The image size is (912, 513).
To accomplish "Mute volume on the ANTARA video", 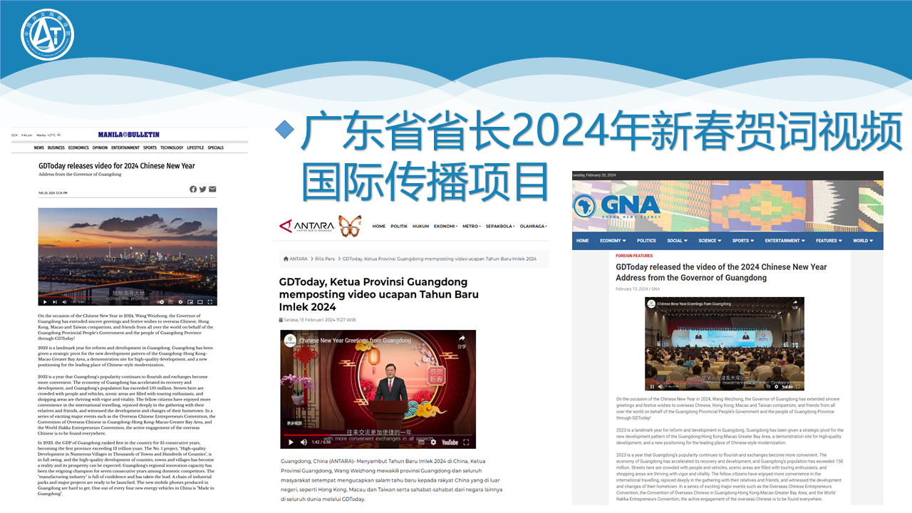I will click(x=305, y=442).
